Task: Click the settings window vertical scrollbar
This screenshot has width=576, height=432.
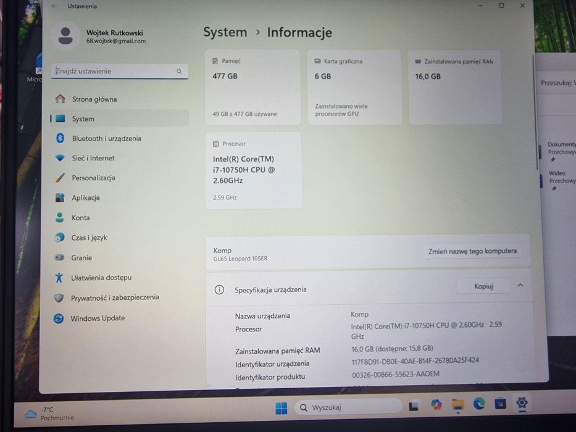Action: point(536,112)
